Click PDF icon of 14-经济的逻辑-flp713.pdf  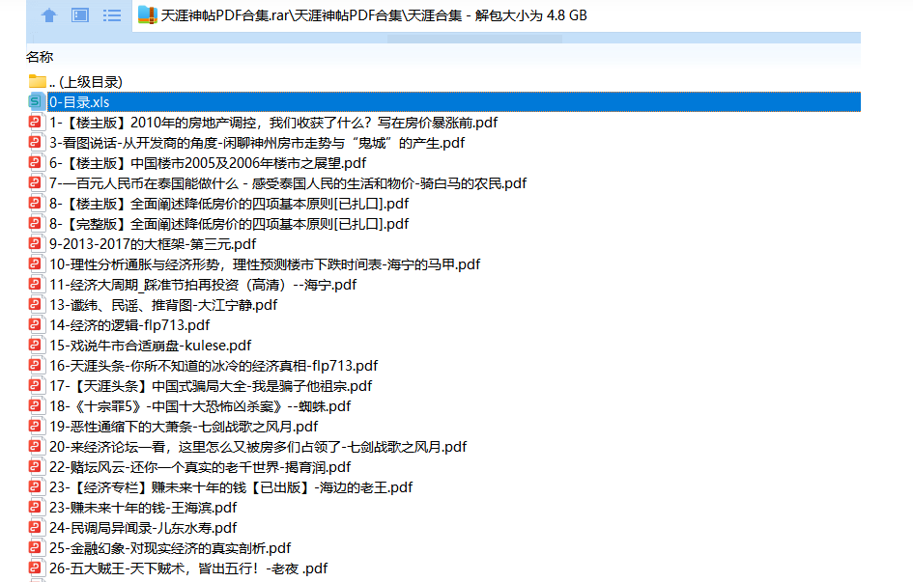pyautogui.click(x=38, y=325)
